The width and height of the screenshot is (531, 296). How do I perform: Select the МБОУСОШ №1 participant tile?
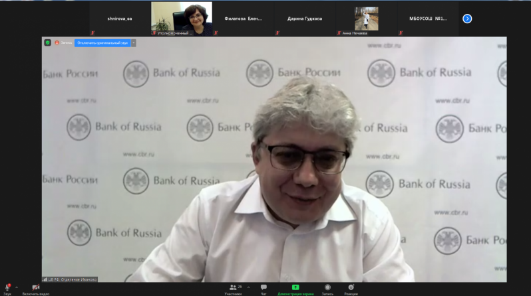pyautogui.click(x=428, y=19)
